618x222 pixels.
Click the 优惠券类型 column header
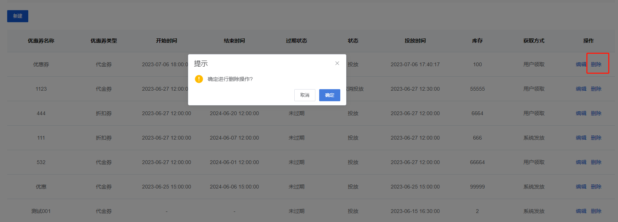pos(104,41)
